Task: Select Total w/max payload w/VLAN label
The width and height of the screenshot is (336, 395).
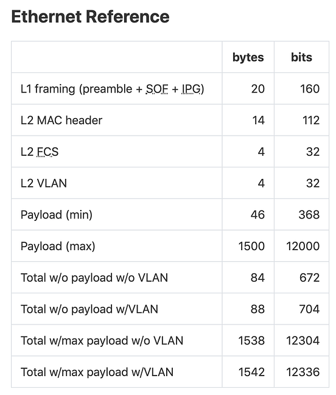Action: (x=97, y=372)
